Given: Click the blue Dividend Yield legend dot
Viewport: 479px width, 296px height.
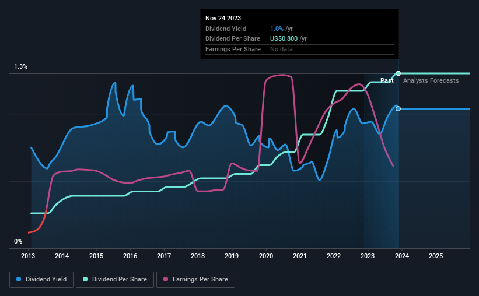Looking at the screenshot, I should coord(19,279).
